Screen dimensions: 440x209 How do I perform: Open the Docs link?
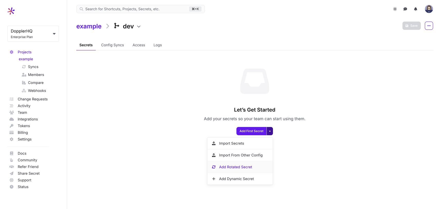click(x=22, y=153)
